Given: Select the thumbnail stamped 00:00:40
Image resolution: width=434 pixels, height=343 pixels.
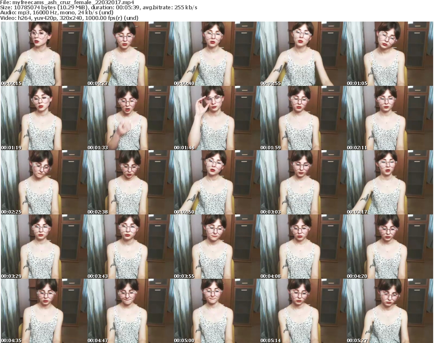Looking at the screenshot, I should coord(217,54).
